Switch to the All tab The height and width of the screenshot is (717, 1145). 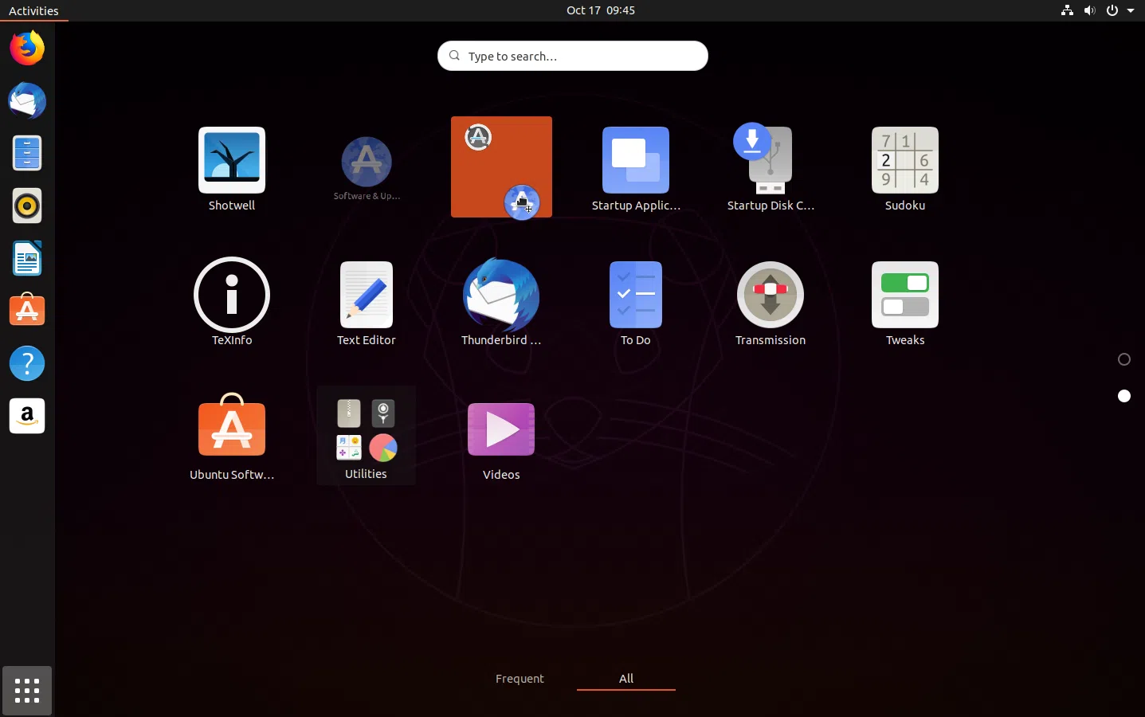point(626,678)
